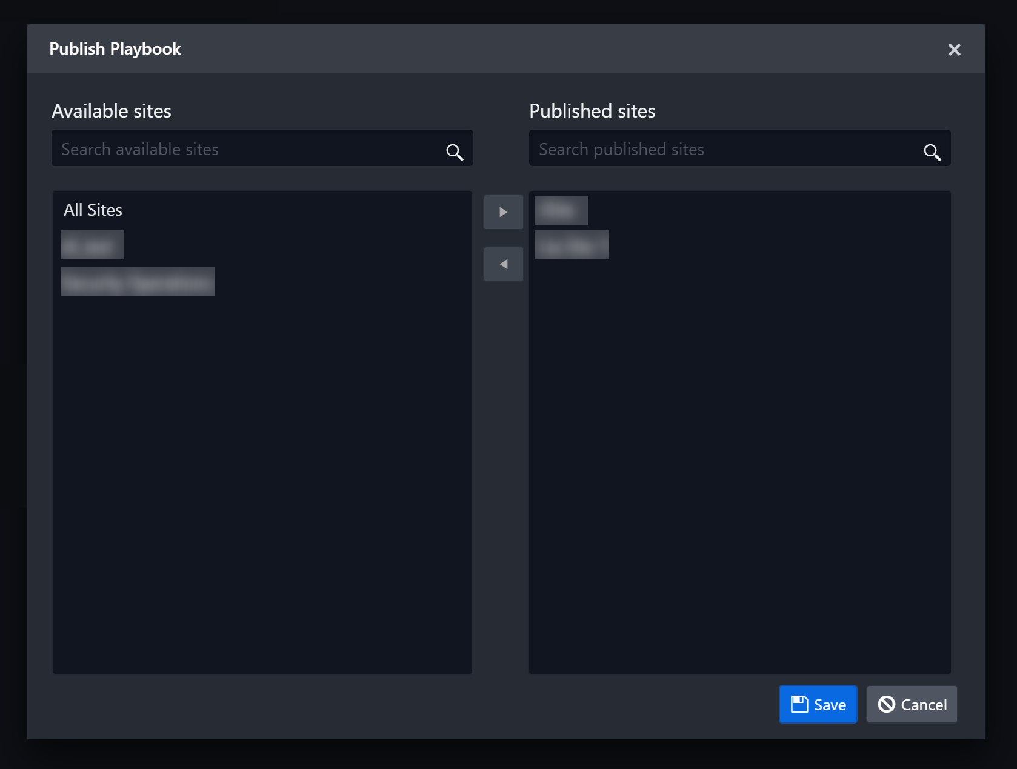Click the magnifier icon in available sites search
The image size is (1017, 769).
click(455, 151)
